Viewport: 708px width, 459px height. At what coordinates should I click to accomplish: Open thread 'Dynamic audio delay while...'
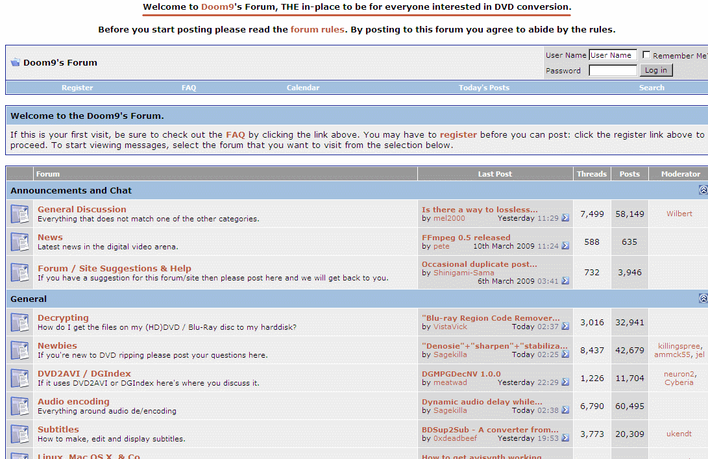482,402
